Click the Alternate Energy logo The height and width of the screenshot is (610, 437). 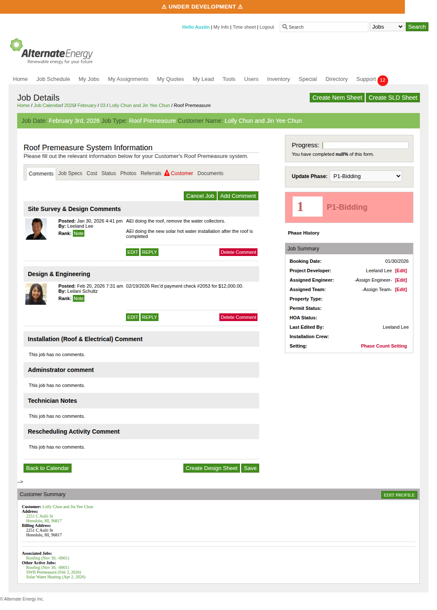[51, 51]
